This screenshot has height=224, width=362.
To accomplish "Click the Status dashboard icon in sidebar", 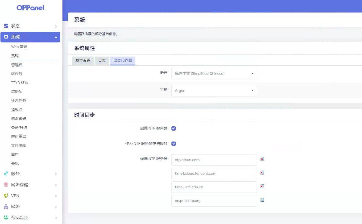I will click(6, 26).
